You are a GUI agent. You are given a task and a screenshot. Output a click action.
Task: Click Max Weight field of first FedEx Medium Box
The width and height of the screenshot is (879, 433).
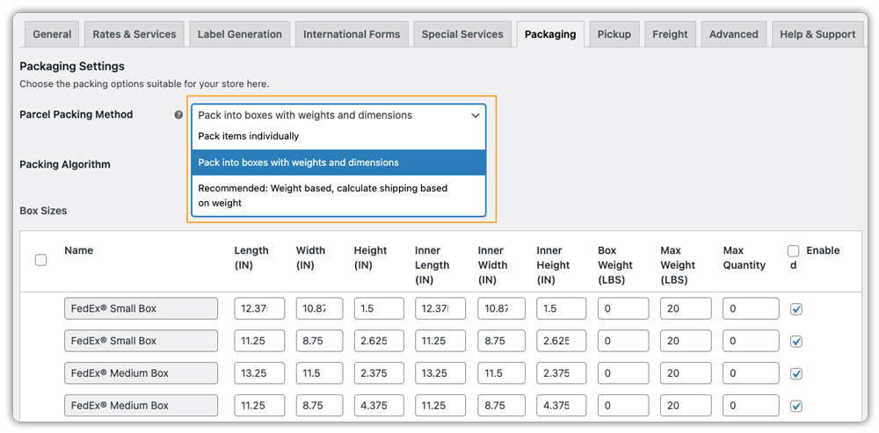[685, 373]
